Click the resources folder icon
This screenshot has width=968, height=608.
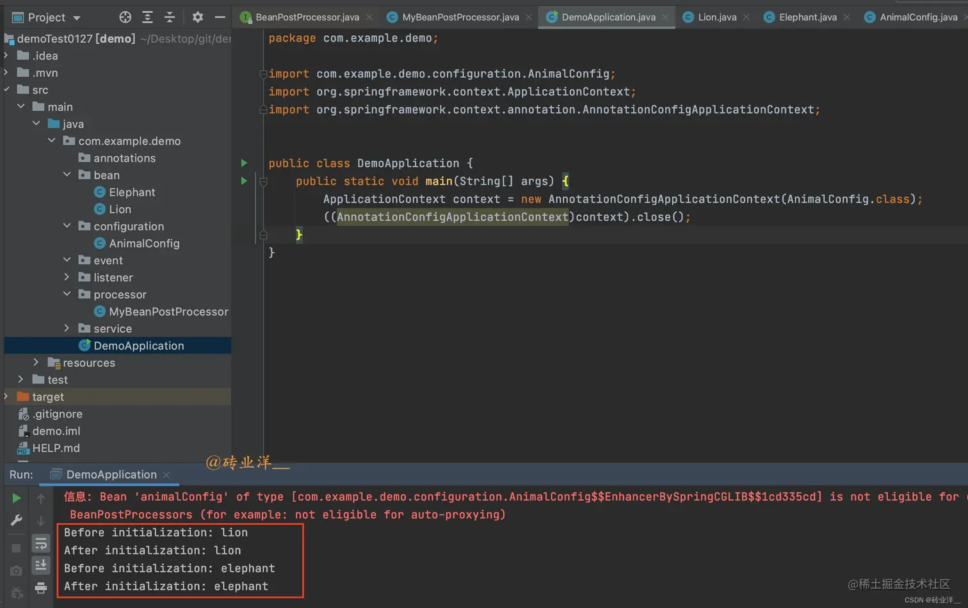tap(54, 363)
